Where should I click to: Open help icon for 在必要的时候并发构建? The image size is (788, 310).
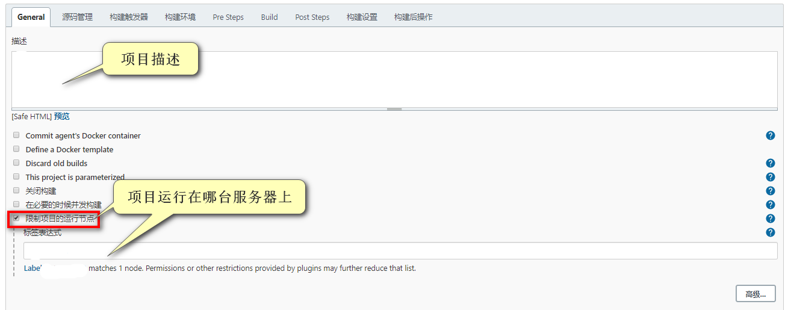(x=770, y=205)
